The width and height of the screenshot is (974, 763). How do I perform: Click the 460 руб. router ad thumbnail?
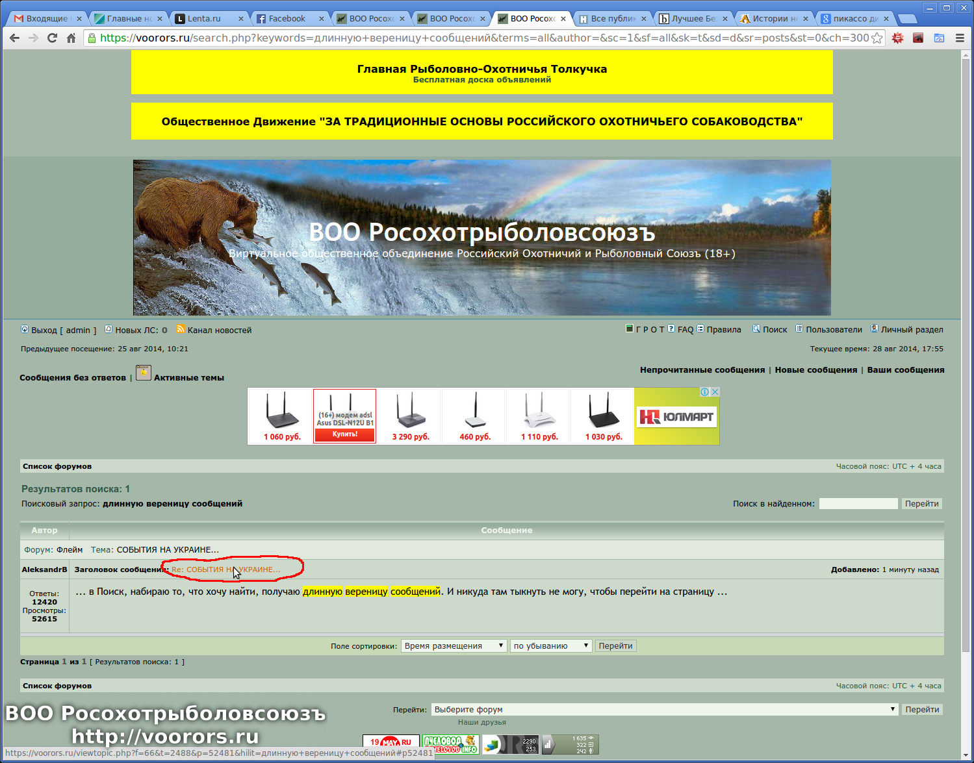pyautogui.click(x=475, y=416)
